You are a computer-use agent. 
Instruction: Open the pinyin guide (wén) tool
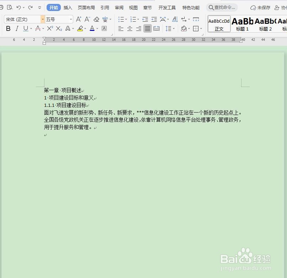point(105,19)
